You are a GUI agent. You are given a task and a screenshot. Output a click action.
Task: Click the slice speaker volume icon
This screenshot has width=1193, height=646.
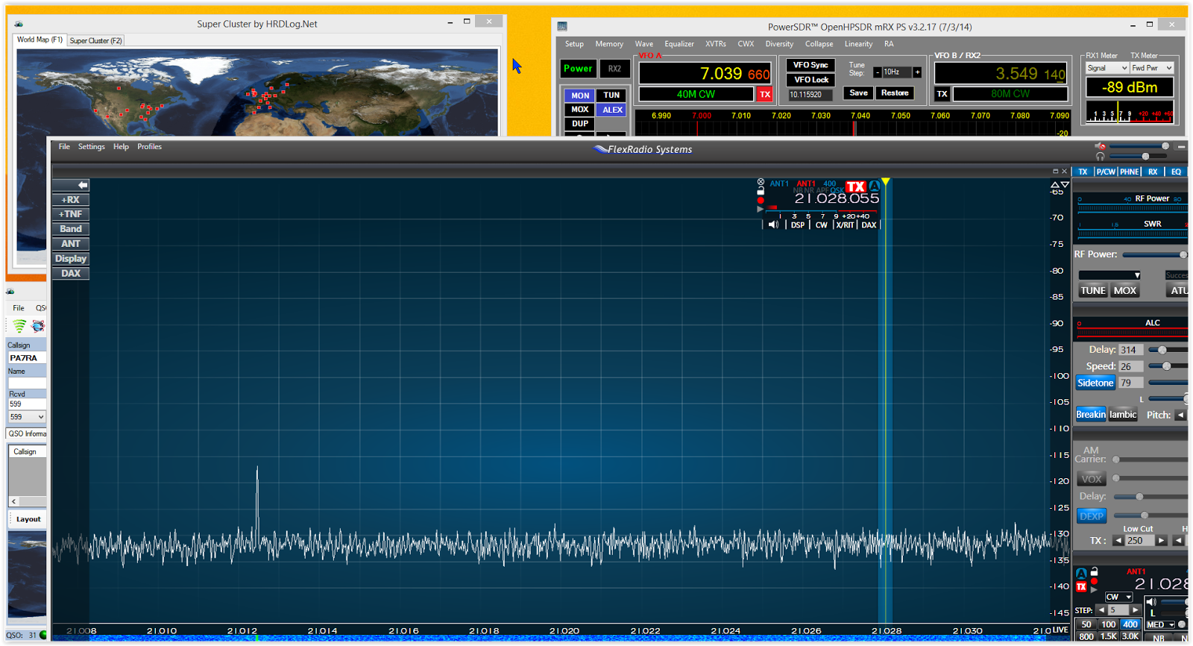773,225
